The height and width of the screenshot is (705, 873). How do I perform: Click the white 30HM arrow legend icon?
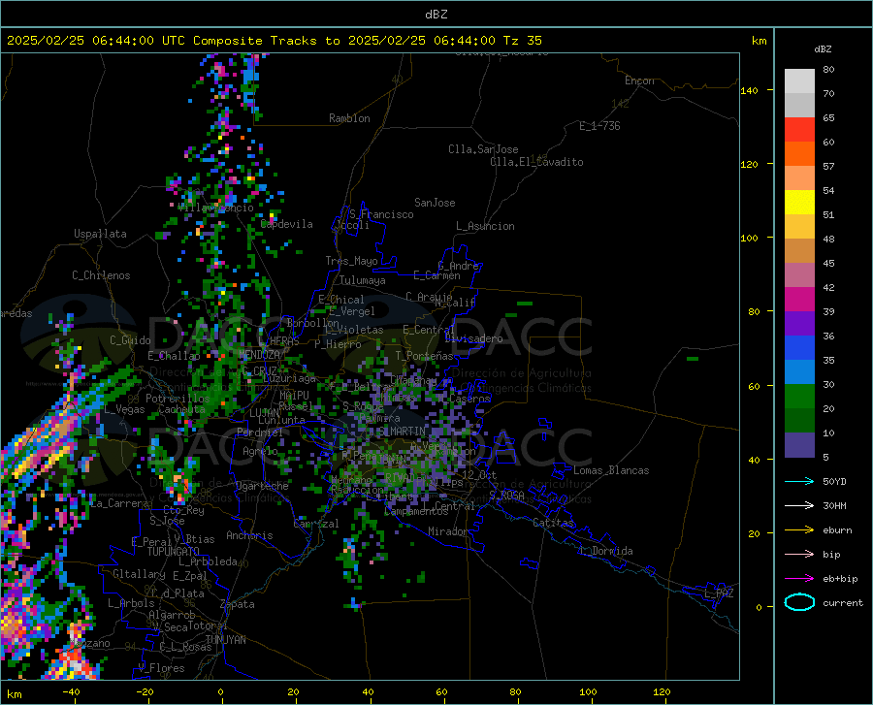[799, 506]
